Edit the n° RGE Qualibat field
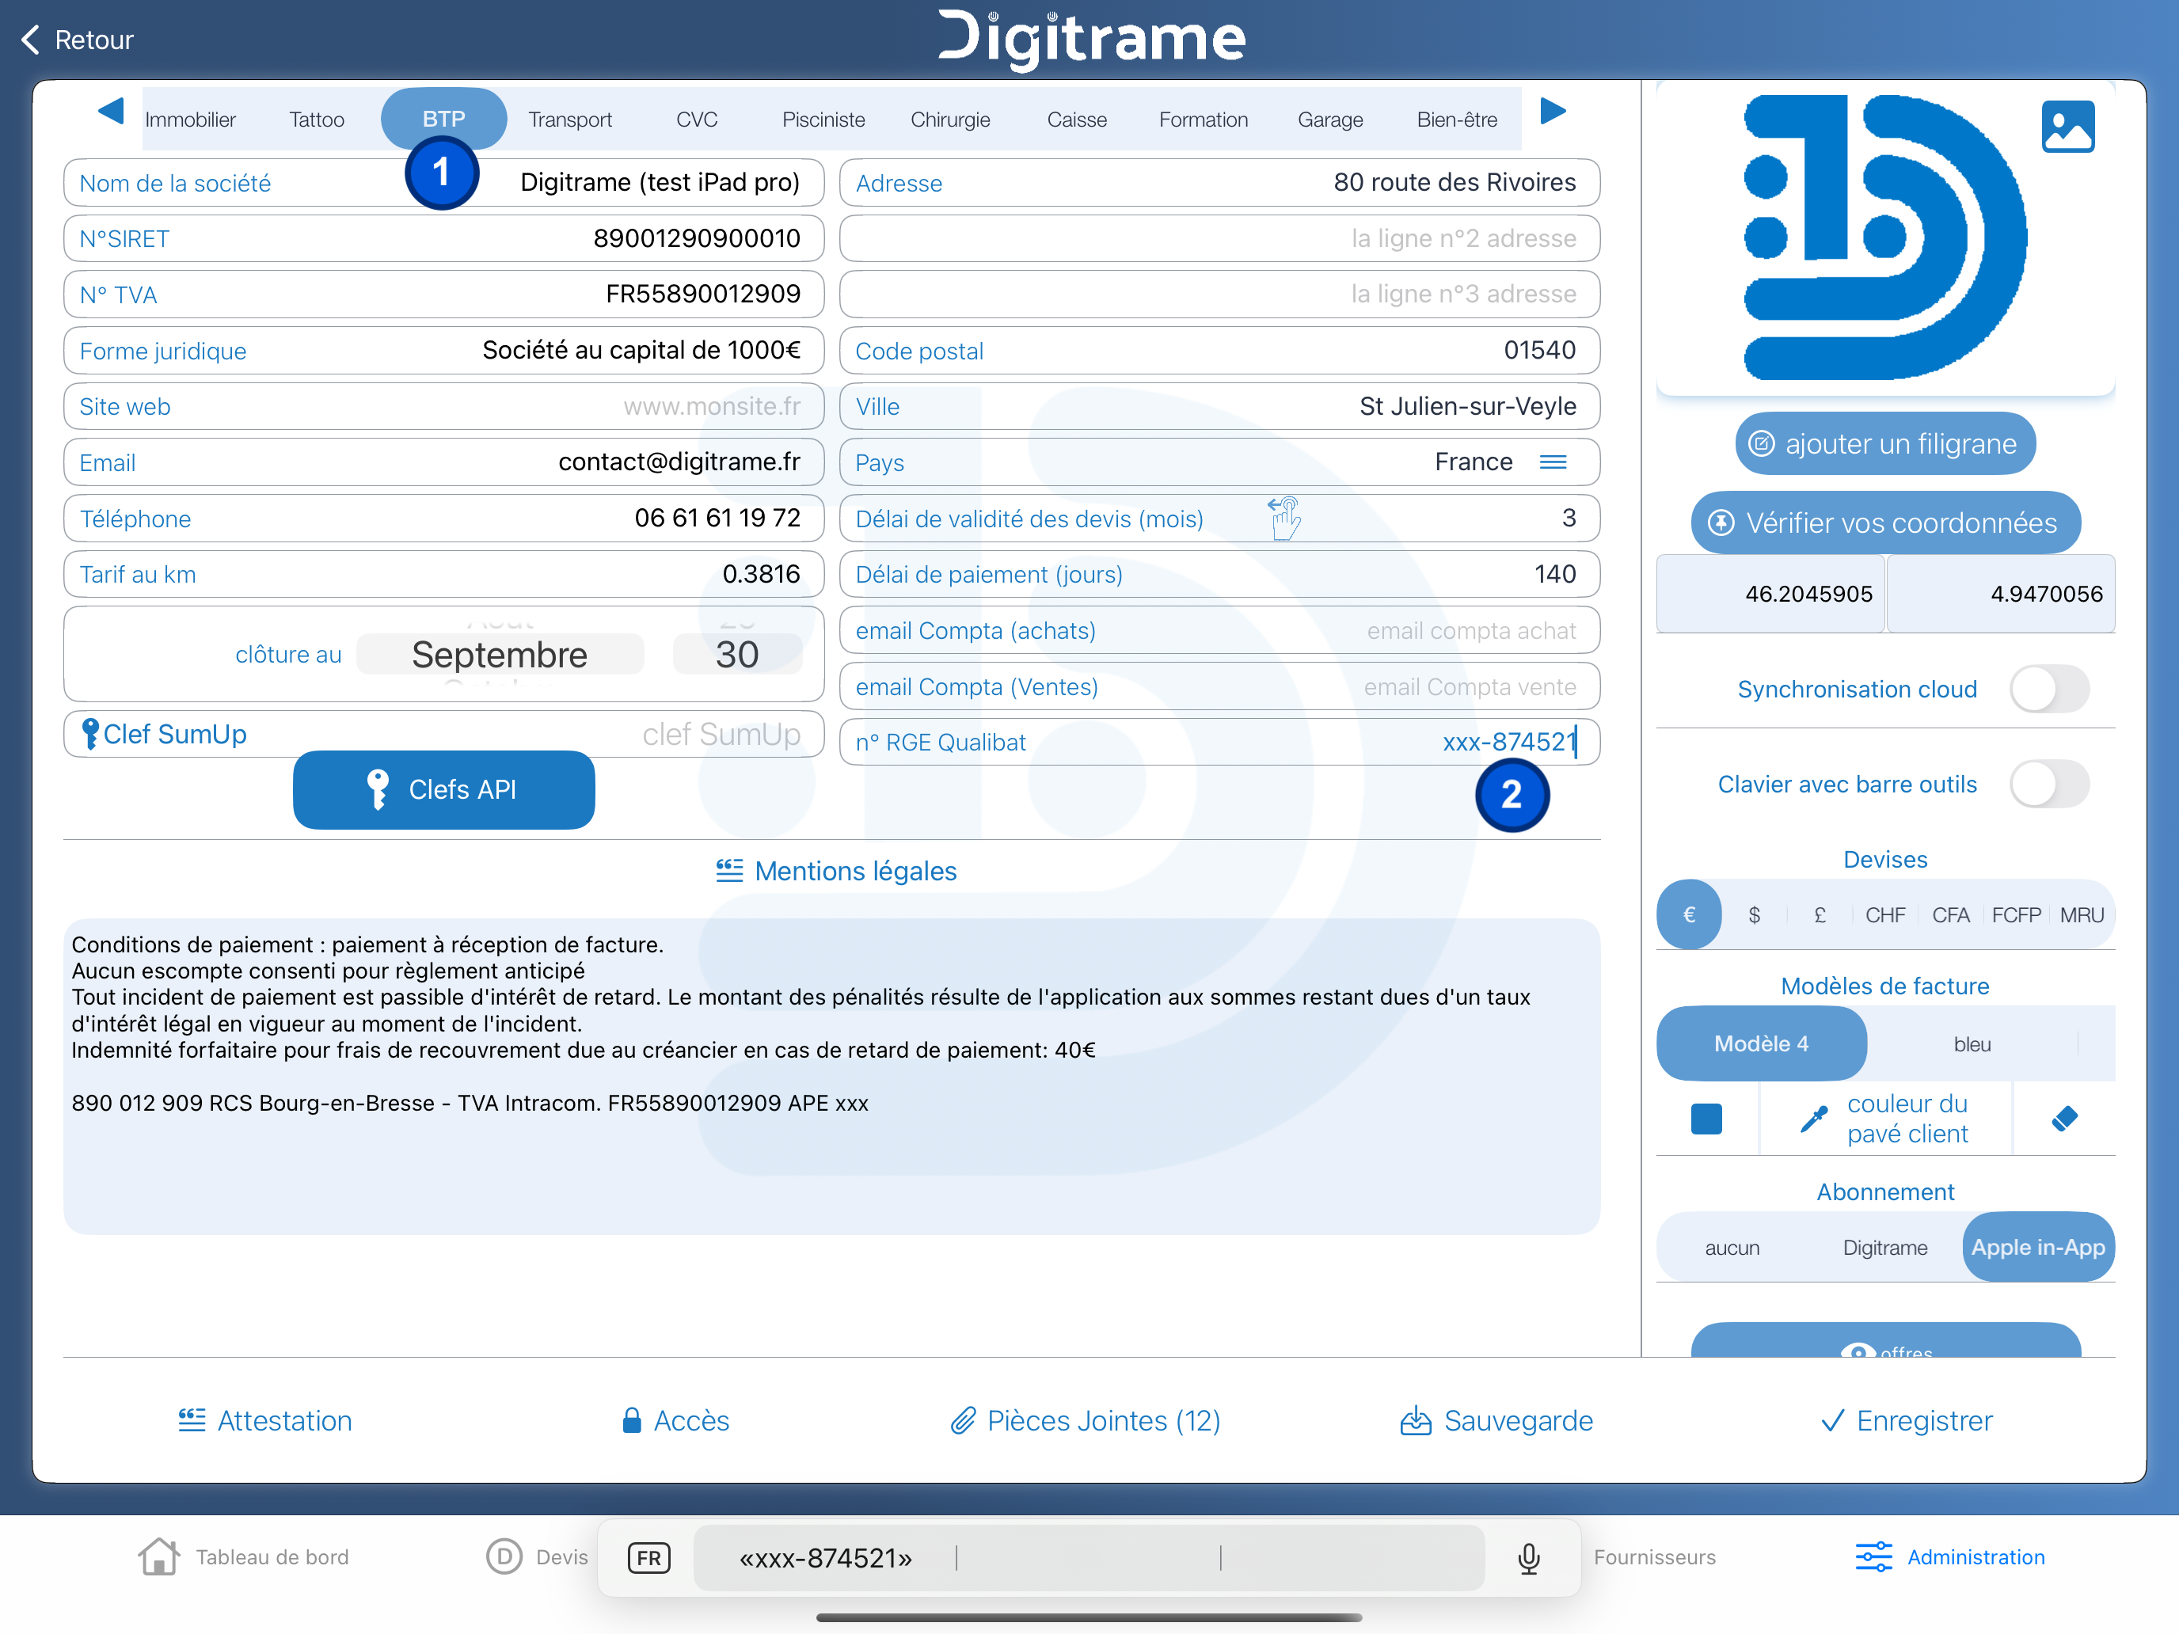The image size is (2179, 1634). [x=1219, y=742]
